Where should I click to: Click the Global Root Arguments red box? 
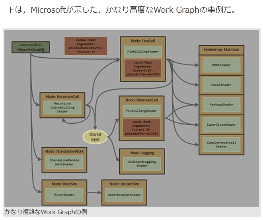(x=86, y=46)
